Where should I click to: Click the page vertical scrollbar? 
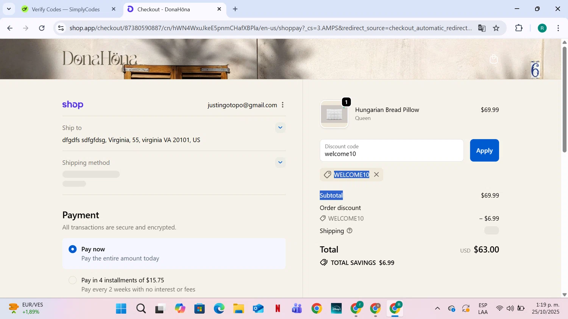[x=564, y=100]
